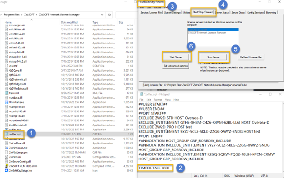The height and width of the screenshot is (178, 284).
Task: Sort files by Size column header
Action: click(121, 22)
